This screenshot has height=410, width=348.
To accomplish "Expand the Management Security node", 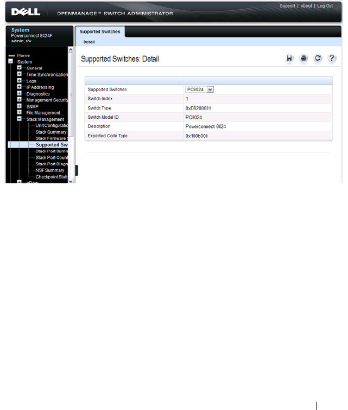I will tap(20, 100).
